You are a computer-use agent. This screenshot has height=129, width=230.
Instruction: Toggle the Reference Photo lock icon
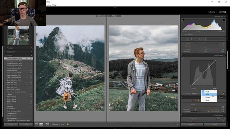pyautogui.click(x=68, y=124)
